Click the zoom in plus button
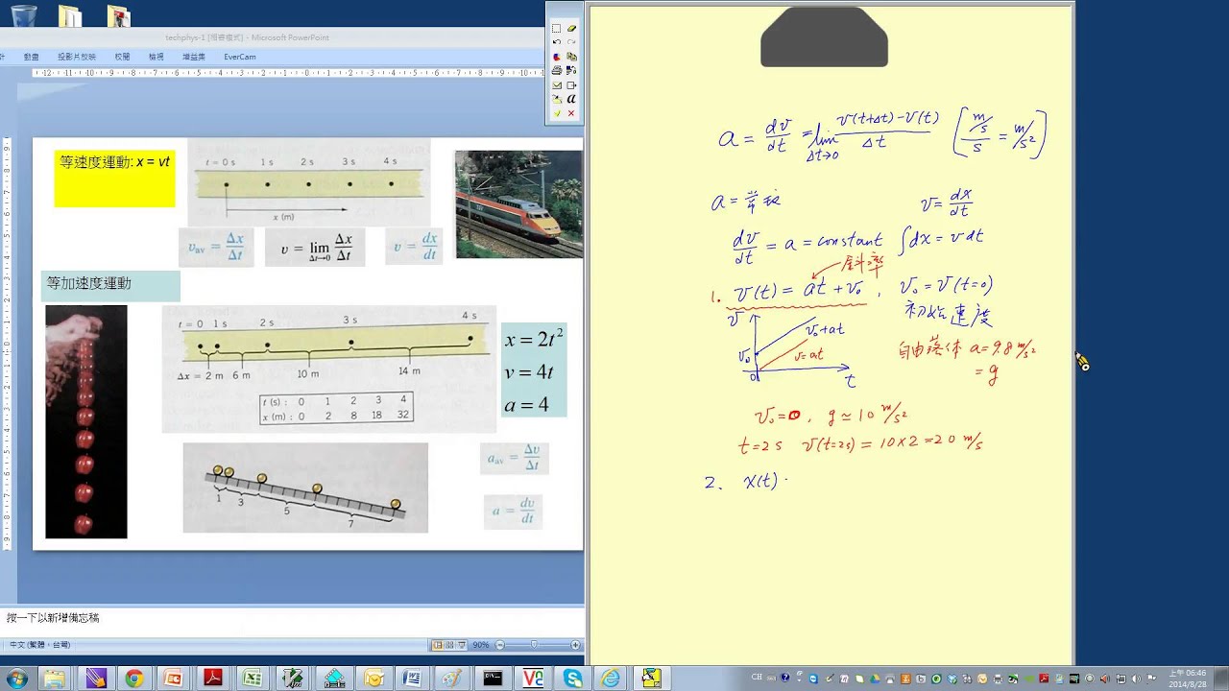This screenshot has width=1229, height=691. [575, 645]
